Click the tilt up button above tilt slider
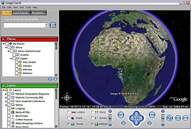Screen dimensions: 191x129 (163, 111)
